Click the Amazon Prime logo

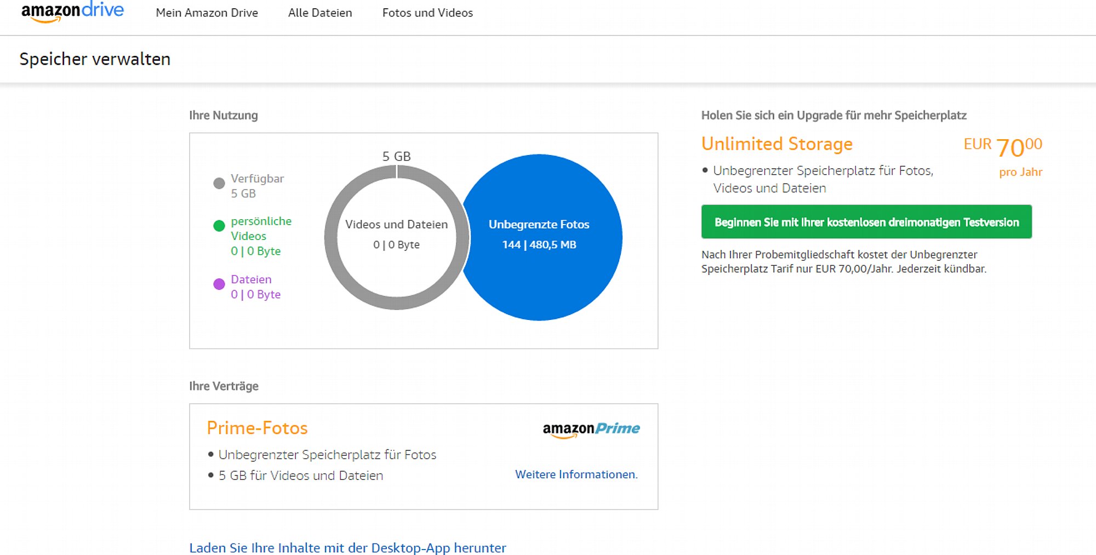[591, 430]
